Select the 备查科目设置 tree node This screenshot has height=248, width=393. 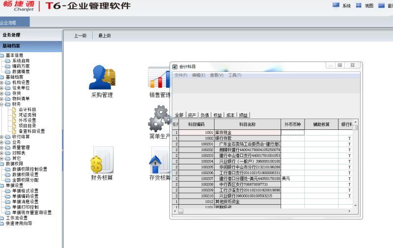click(31, 131)
